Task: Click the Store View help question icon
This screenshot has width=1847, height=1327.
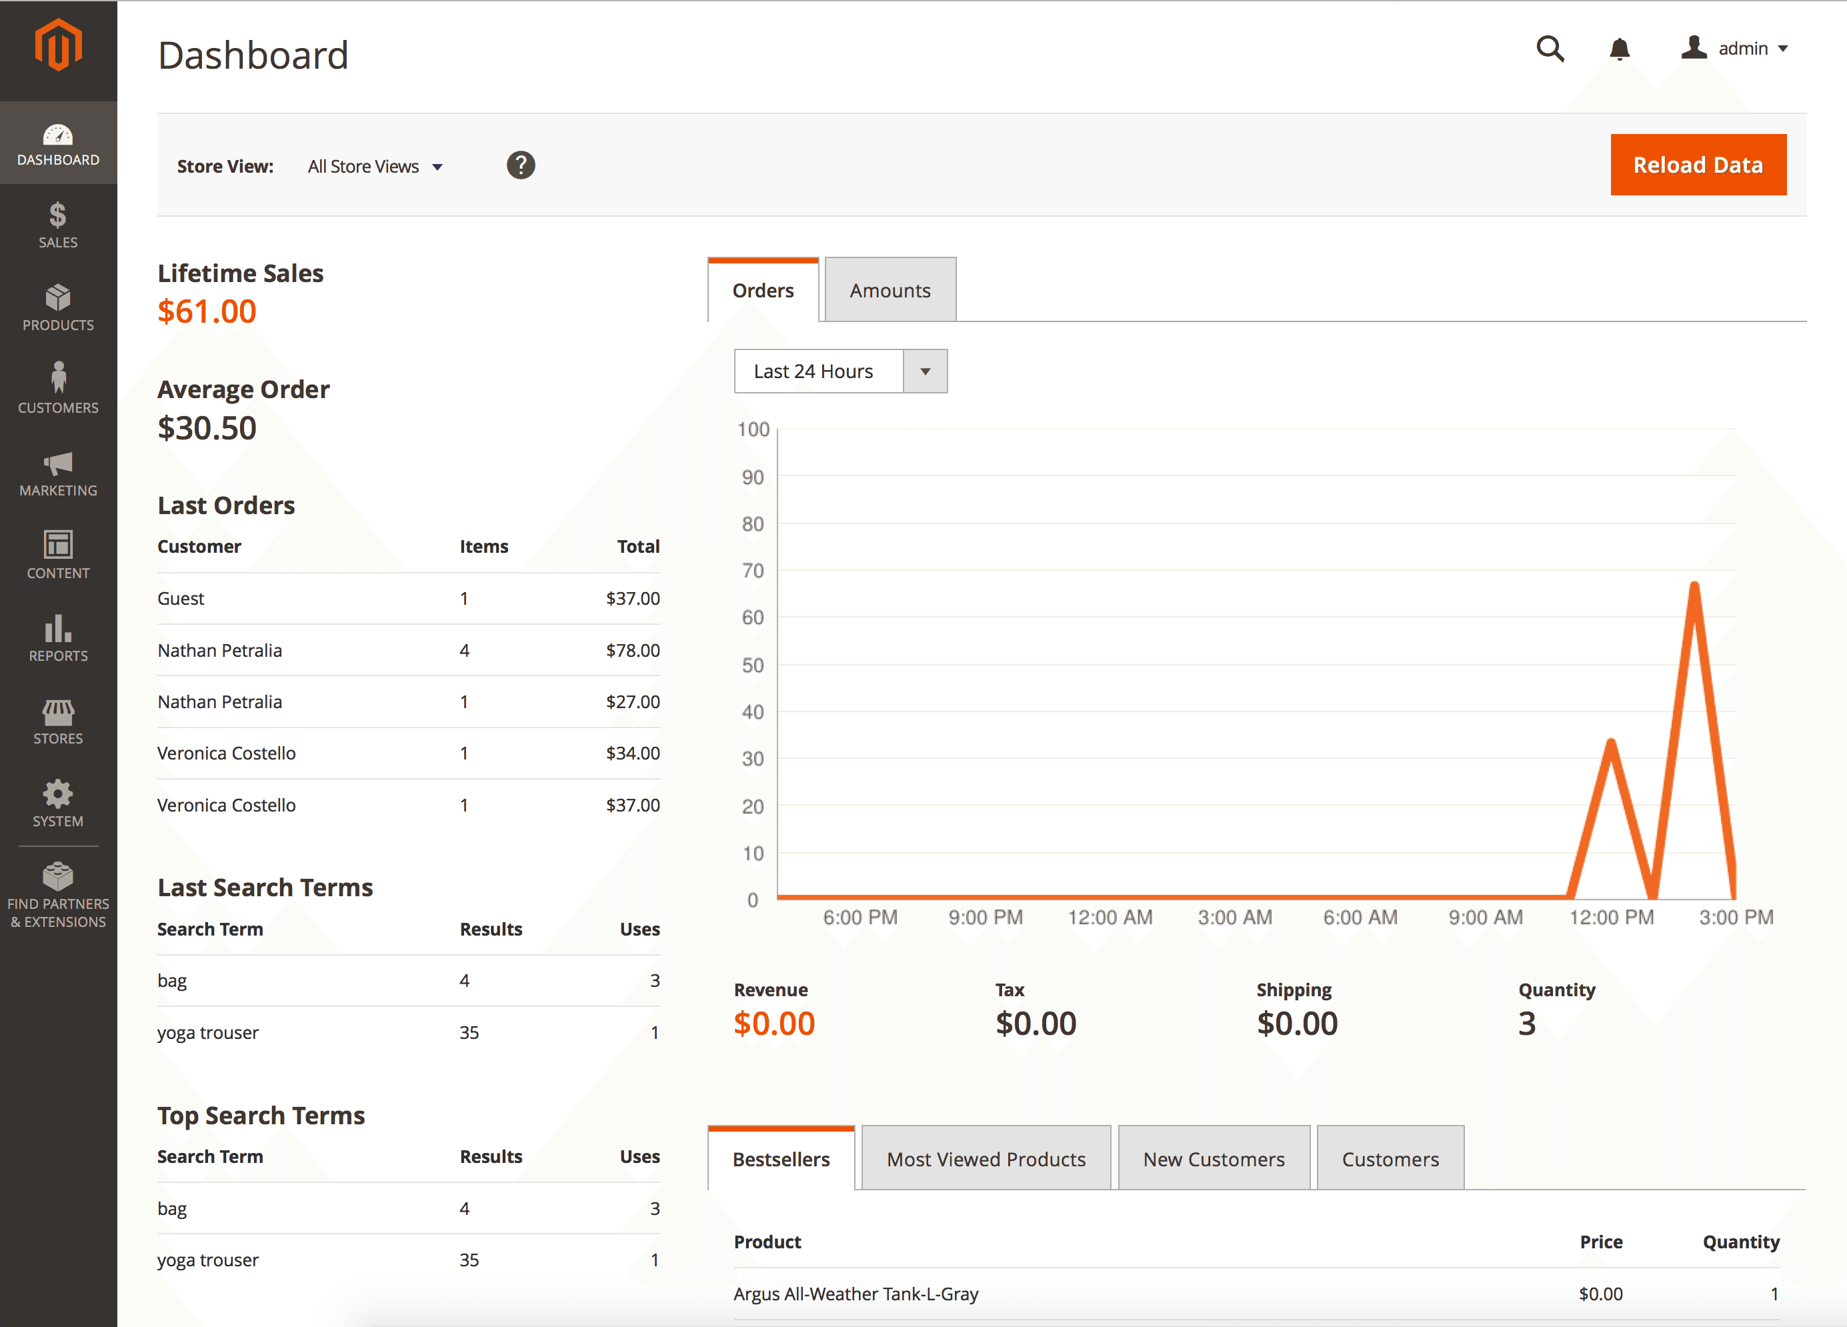Action: pos(520,165)
